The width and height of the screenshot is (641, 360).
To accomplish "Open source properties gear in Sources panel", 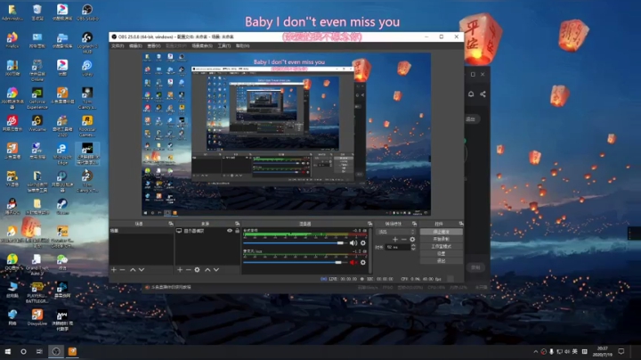I will point(197,270).
